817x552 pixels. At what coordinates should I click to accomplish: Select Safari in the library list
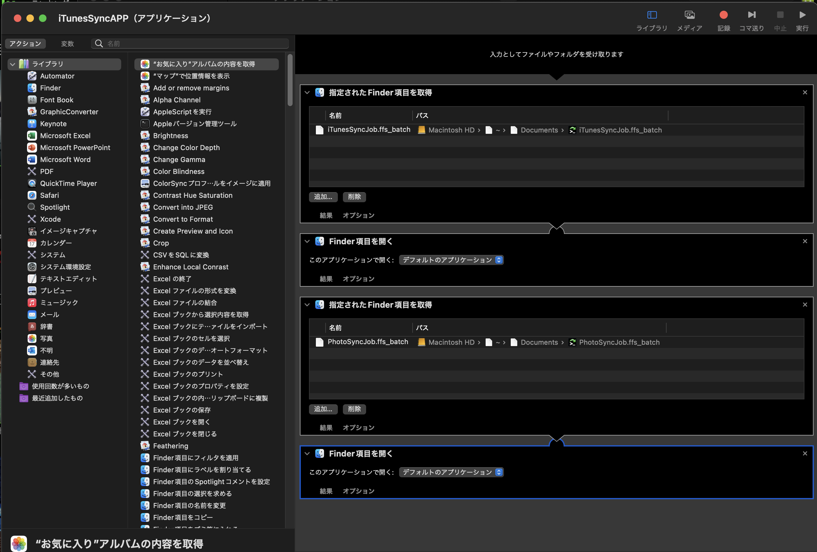[x=49, y=195]
